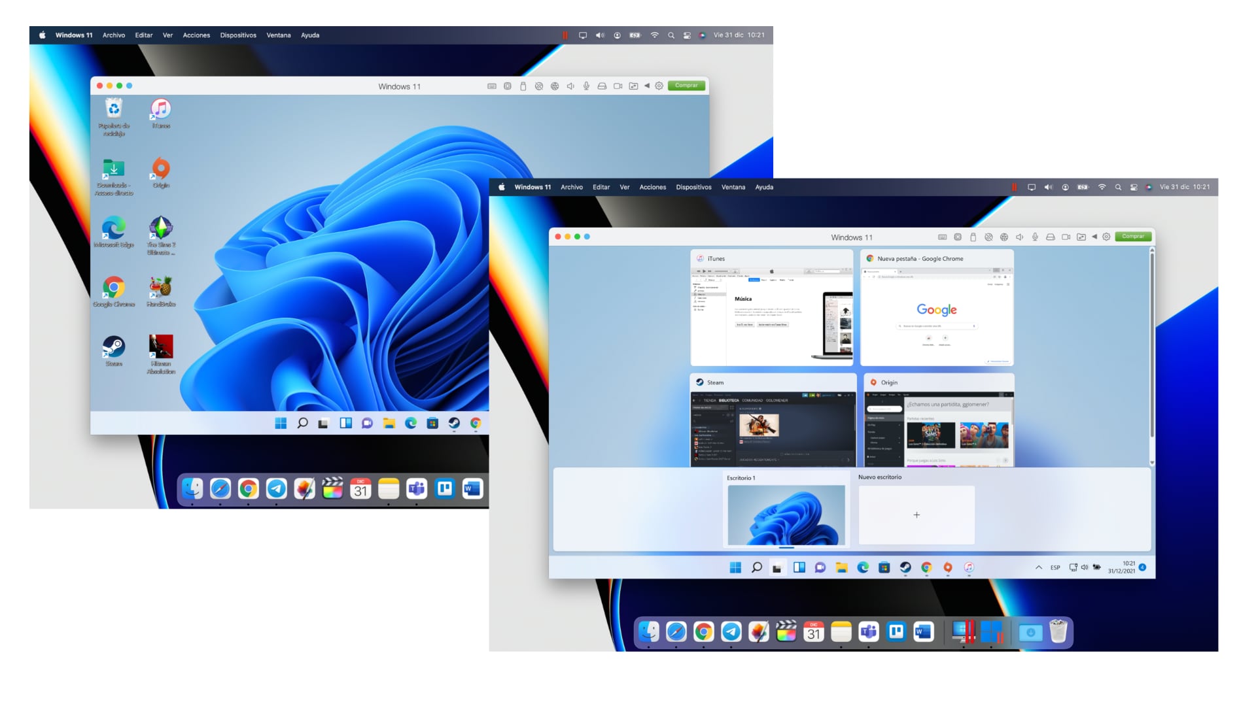Open the Wi-Fi menu in macOS menu bar
The width and height of the screenshot is (1256, 706).
1102,187
